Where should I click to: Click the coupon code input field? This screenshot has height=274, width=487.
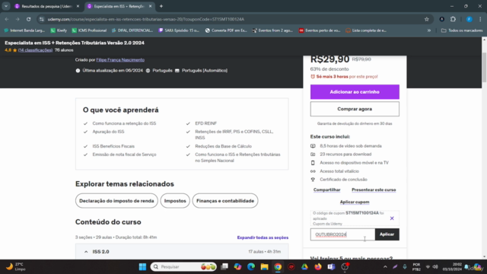pos(342,234)
